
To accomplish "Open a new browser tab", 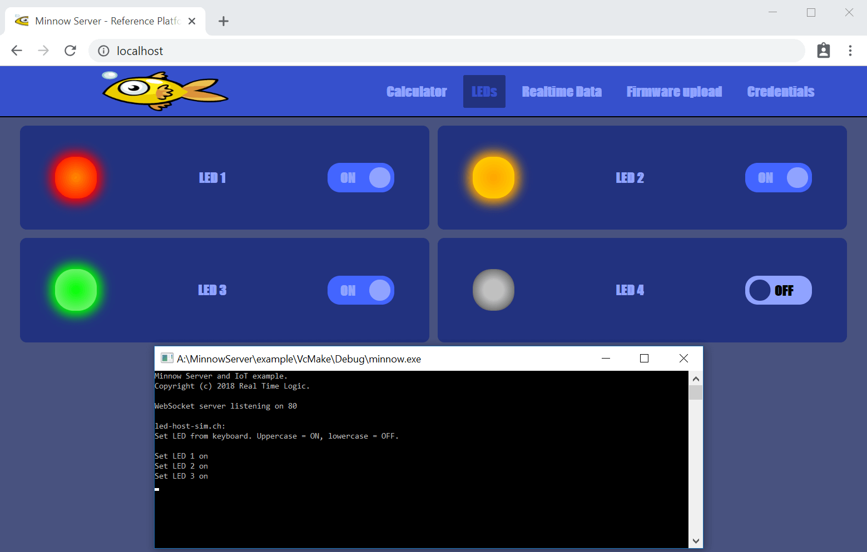I will (x=224, y=21).
